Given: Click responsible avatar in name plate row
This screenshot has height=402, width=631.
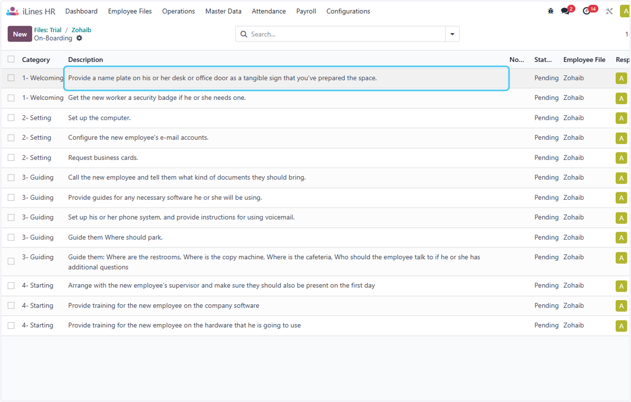Looking at the screenshot, I should click(622, 78).
